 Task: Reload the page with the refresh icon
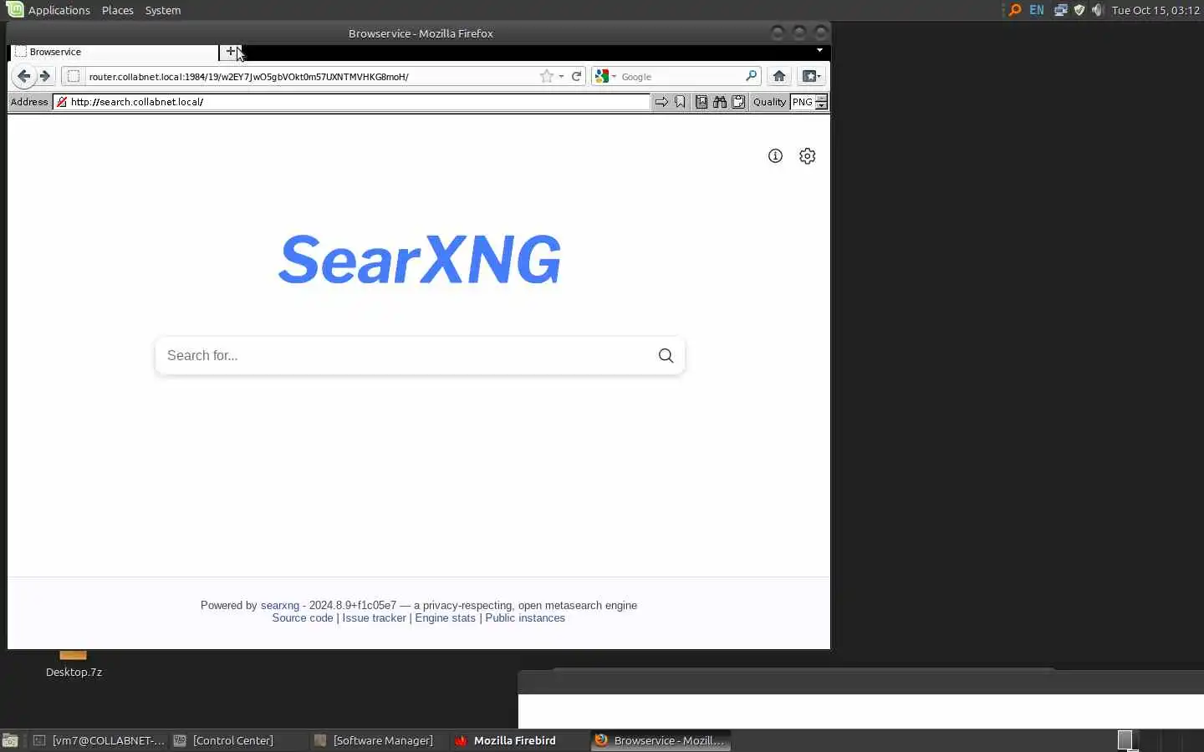point(576,76)
